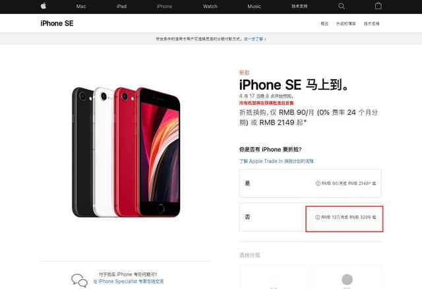Open the search magnifier icon
The height and width of the screenshot is (289, 422).
(x=342, y=6)
